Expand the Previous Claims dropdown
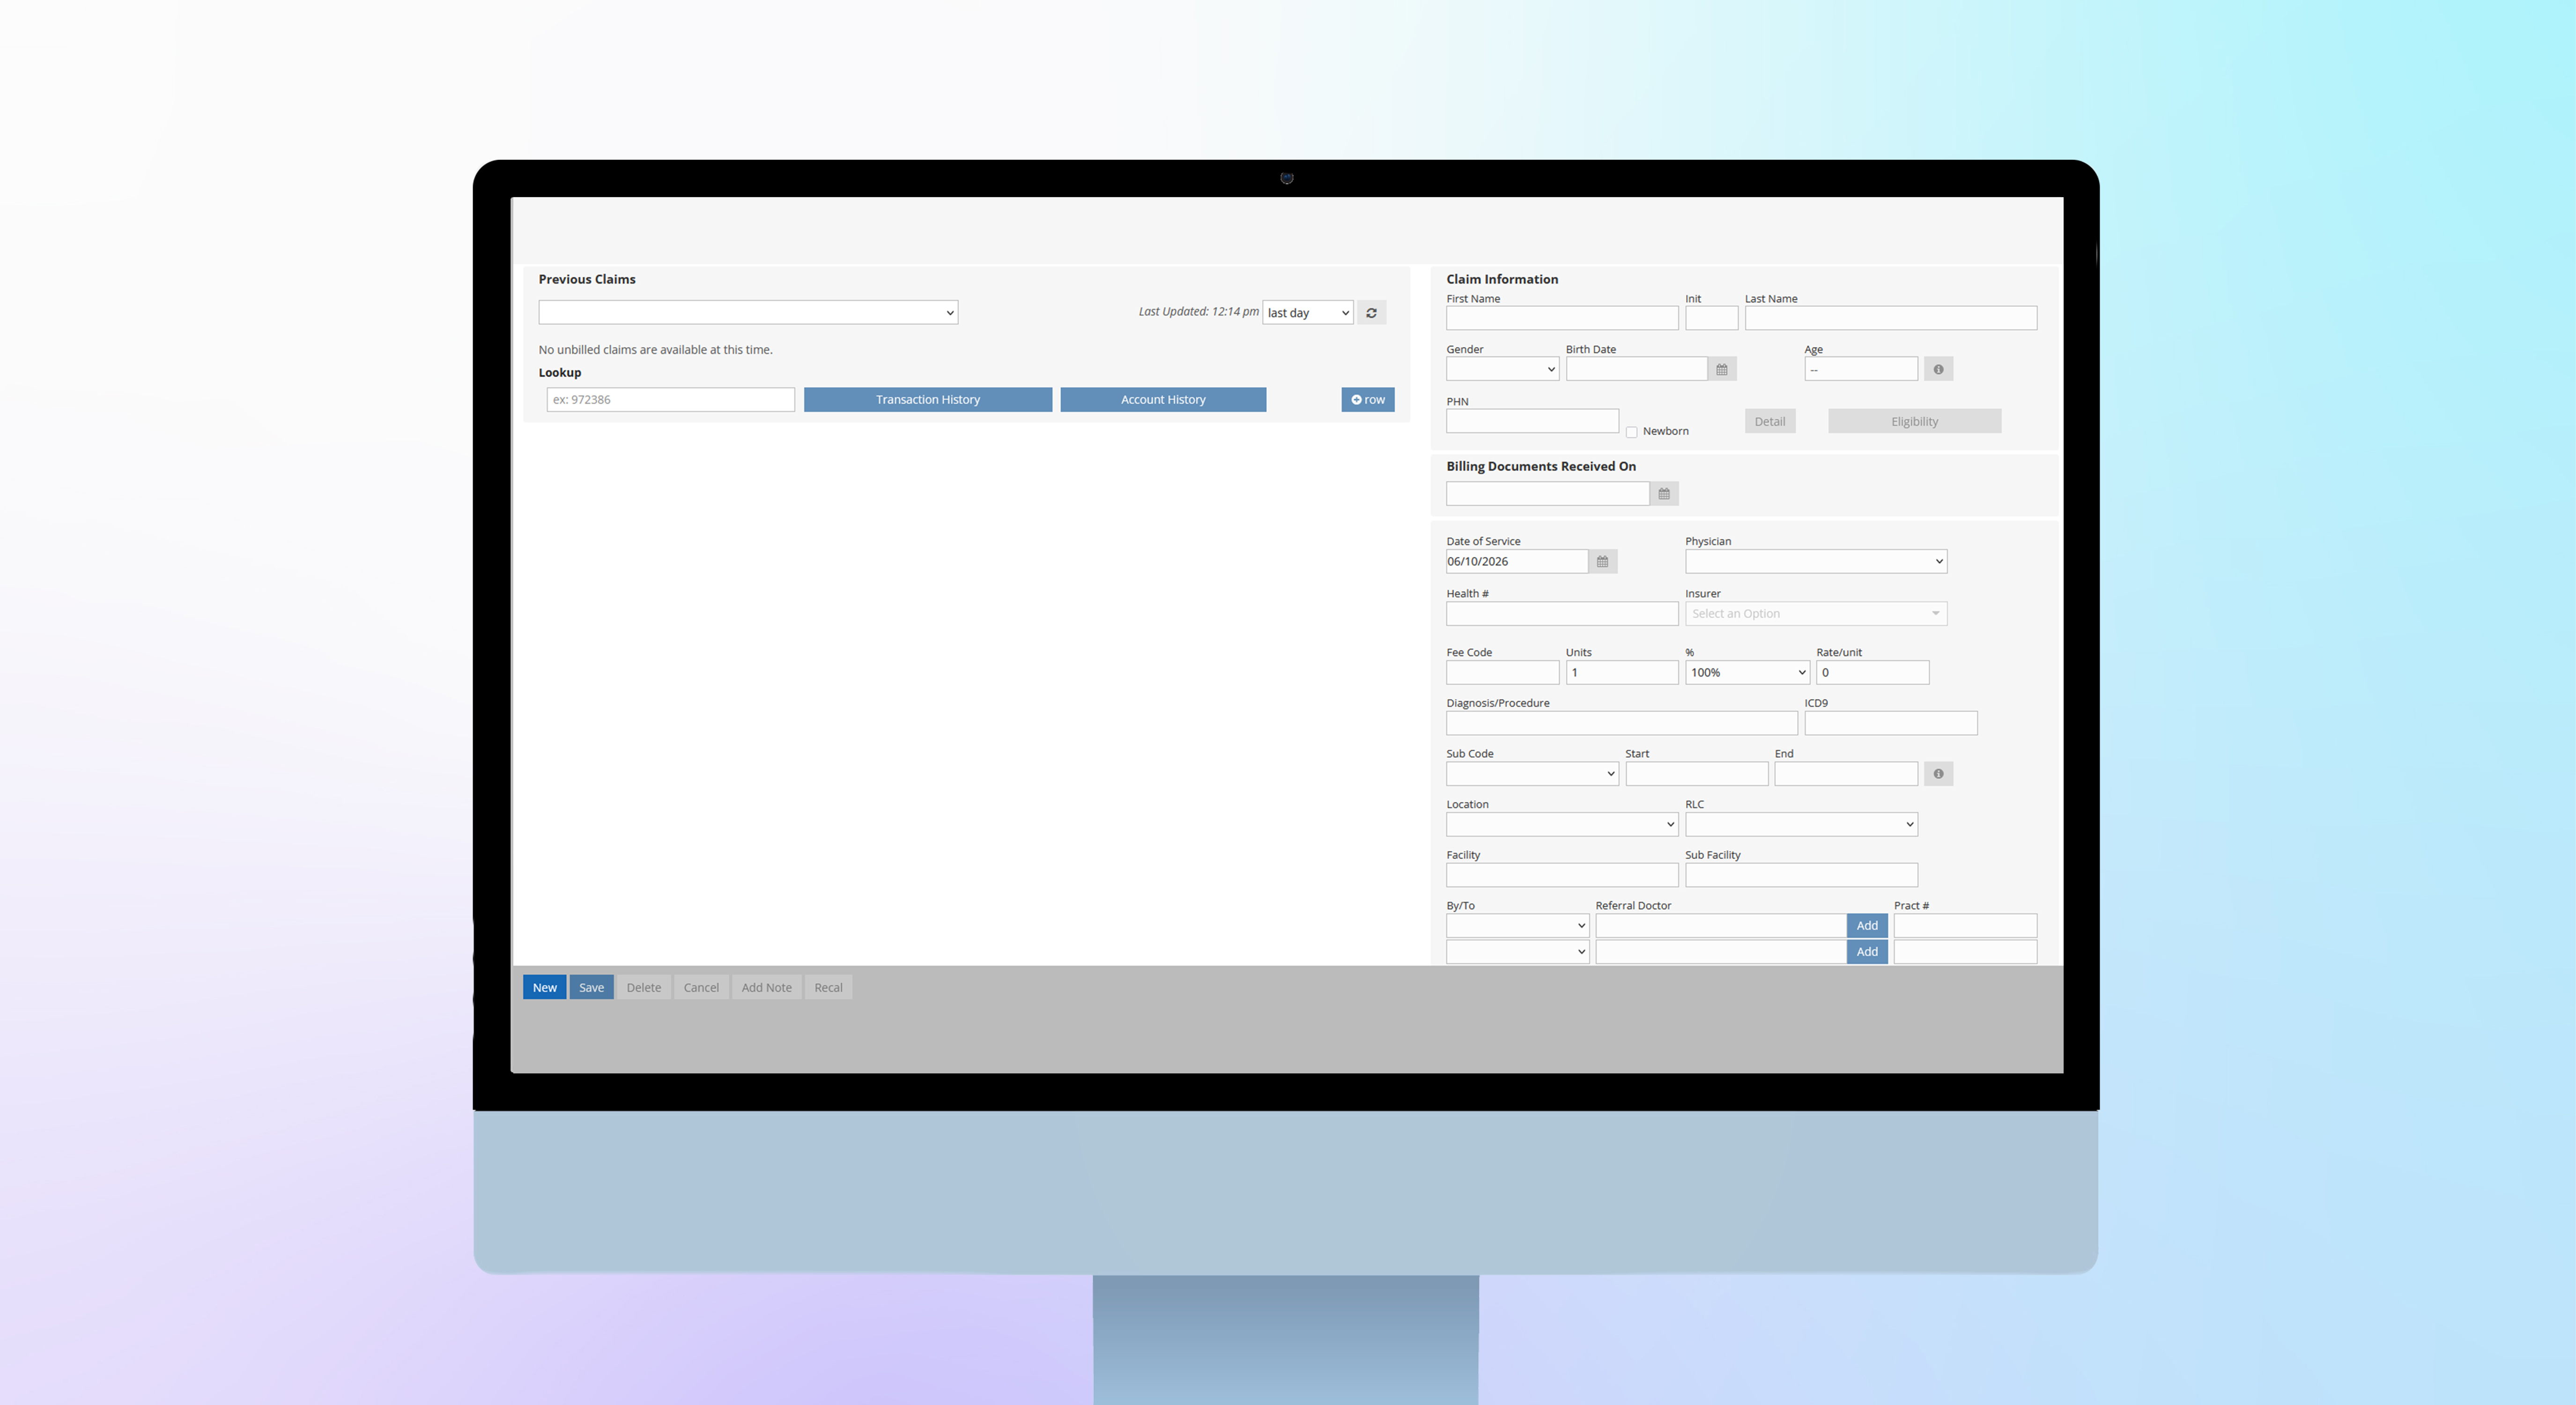 pyautogui.click(x=748, y=313)
